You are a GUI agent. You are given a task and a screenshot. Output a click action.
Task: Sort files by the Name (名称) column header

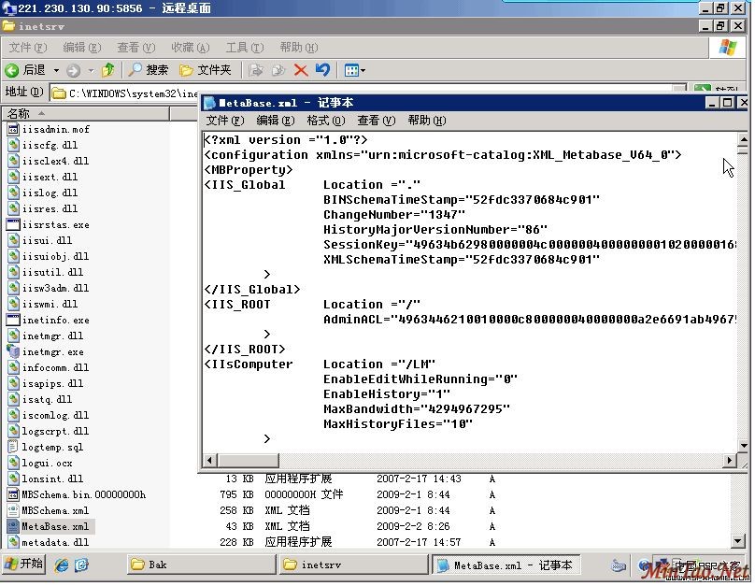tap(84, 113)
